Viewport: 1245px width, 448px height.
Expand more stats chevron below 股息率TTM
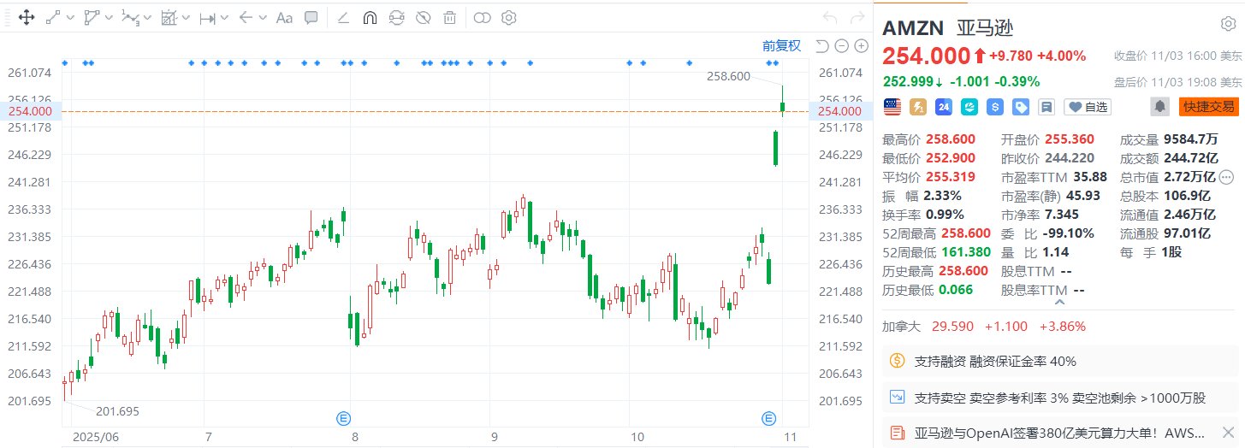point(1059,302)
